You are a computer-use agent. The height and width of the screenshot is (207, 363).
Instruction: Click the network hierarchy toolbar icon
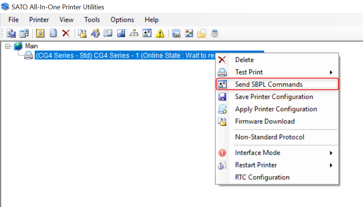pos(134,34)
